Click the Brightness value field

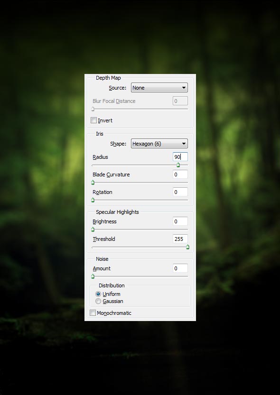click(x=180, y=221)
